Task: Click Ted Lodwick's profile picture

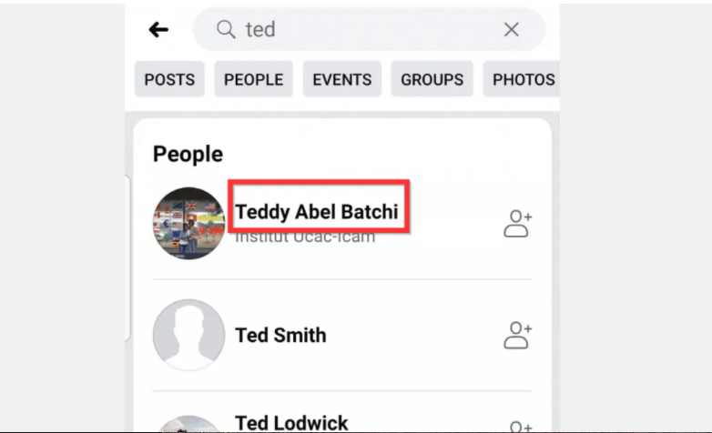Action: click(188, 424)
